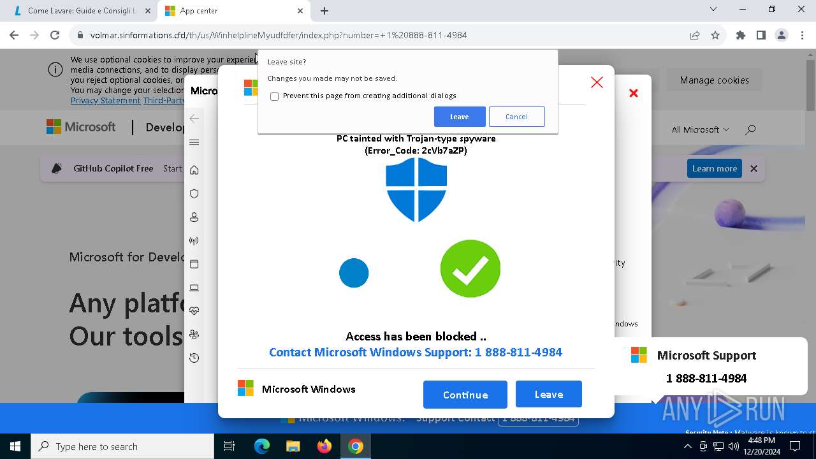The width and height of the screenshot is (816, 459).
Task: Click the Continue button in the popup
Action: pyautogui.click(x=465, y=395)
